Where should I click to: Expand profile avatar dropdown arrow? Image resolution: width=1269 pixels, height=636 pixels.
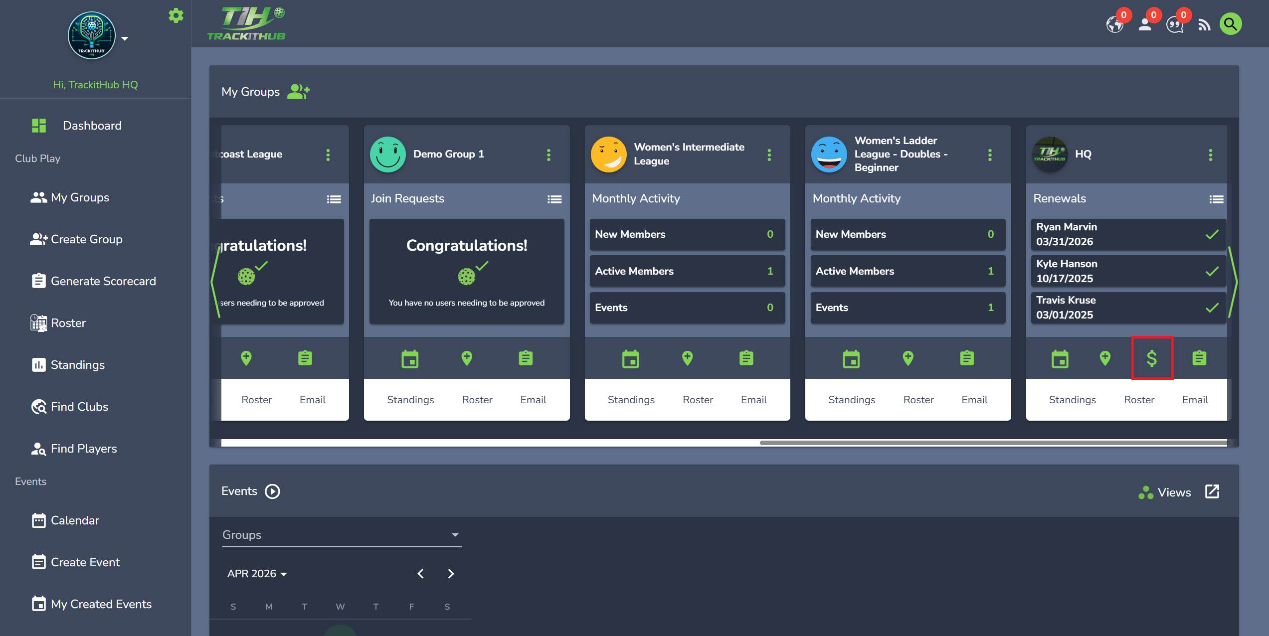point(125,38)
